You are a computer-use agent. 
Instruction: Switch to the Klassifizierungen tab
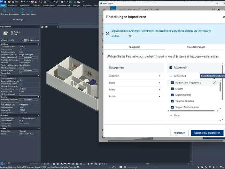point(196,47)
